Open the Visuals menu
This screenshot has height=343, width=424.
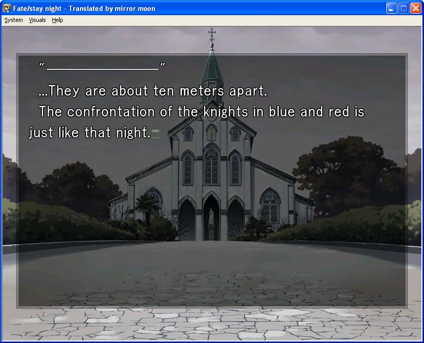[37, 20]
